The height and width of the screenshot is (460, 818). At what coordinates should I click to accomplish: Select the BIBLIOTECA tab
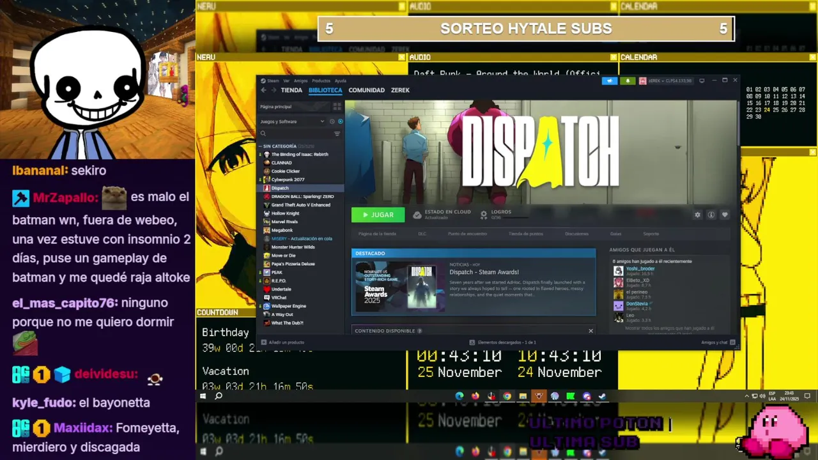coord(325,90)
